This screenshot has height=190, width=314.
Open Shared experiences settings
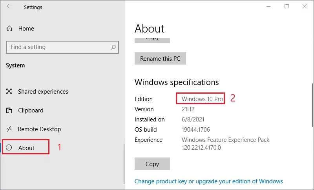coord(43,92)
